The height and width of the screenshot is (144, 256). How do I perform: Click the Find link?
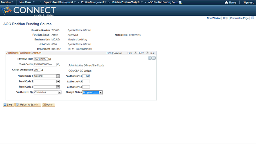coord(109,53)
